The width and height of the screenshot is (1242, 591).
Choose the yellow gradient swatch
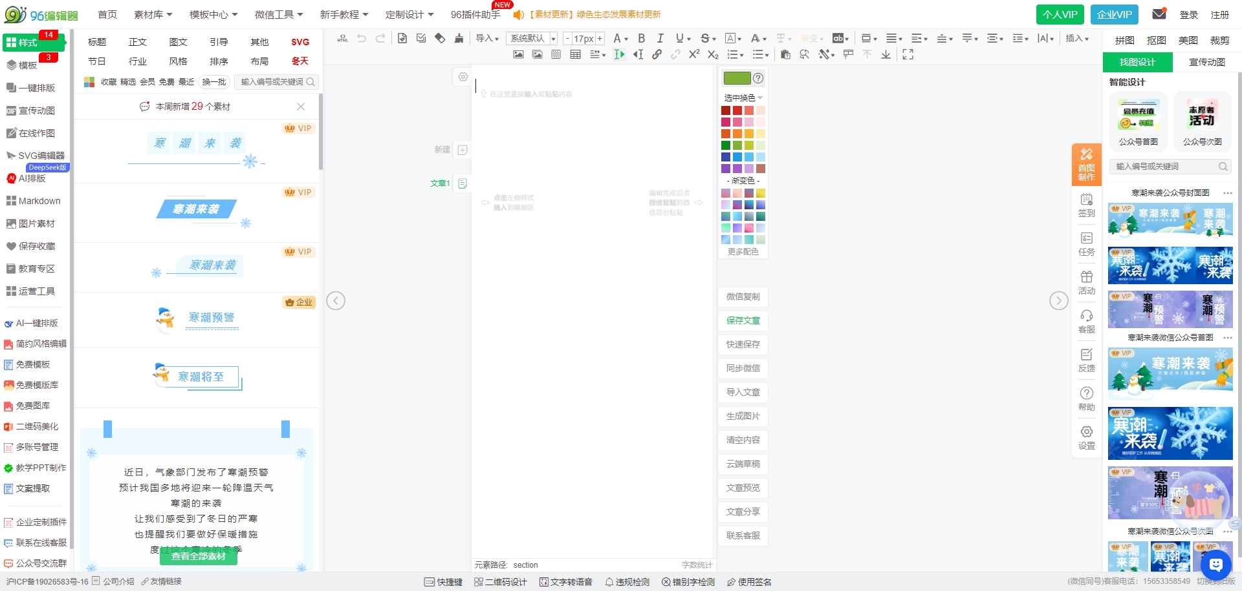(x=761, y=193)
